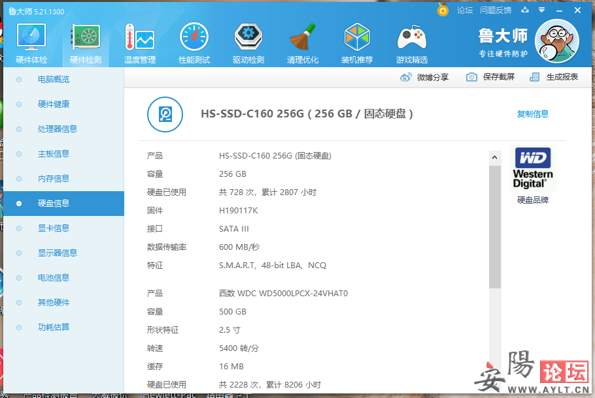Select 显示器信息 in the sidebar
Viewport: 595px width, 398px height.
pos(58,253)
